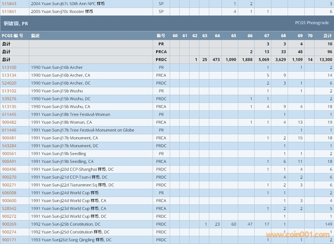334x244 pixels.
Task: Click PCGS number 900269 Constitution link
Action: [x=9, y=224]
